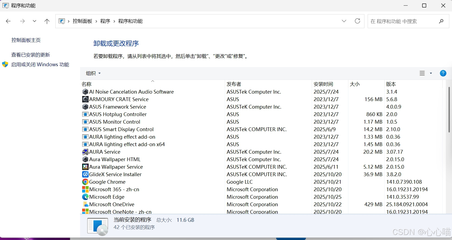Go back using the back arrow
The height and width of the screenshot is (240, 452).
(x=8, y=21)
